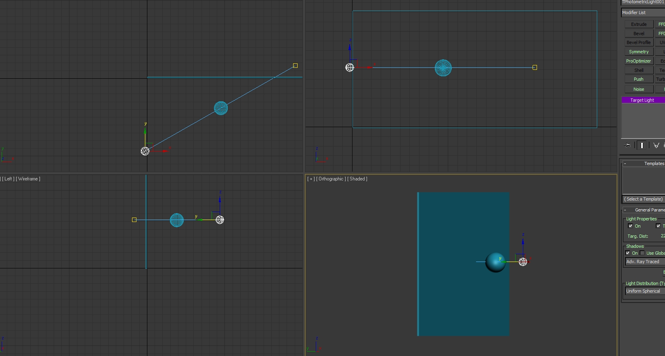Toggle the Use Global Settings checkbox

tap(642, 253)
